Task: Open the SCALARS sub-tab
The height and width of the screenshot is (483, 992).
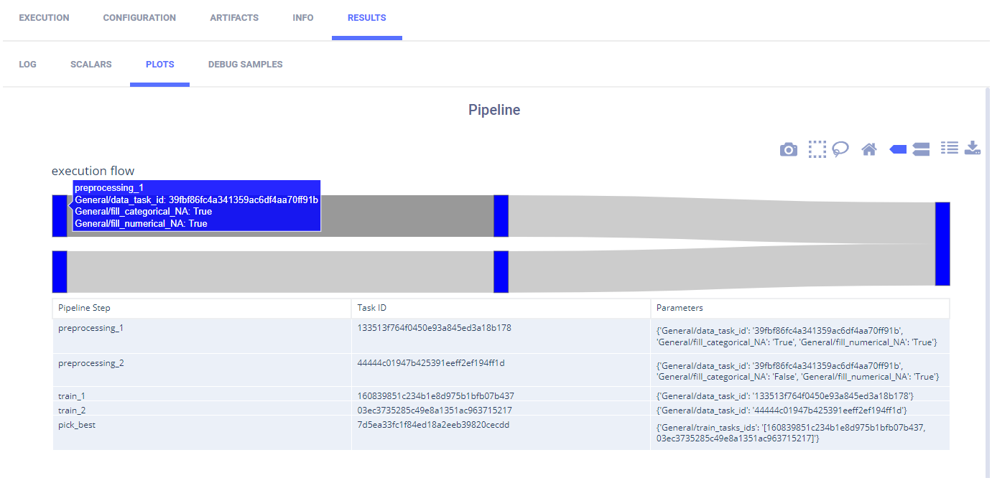Action: tap(91, 65)
